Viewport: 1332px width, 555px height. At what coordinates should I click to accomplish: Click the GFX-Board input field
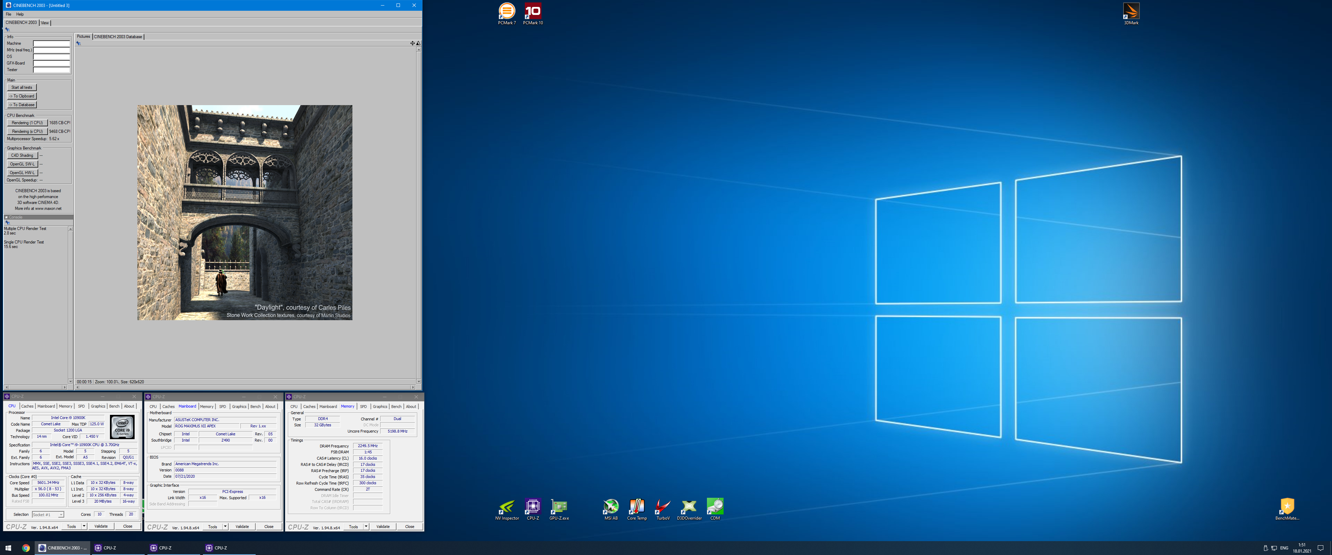click(51, 63)
